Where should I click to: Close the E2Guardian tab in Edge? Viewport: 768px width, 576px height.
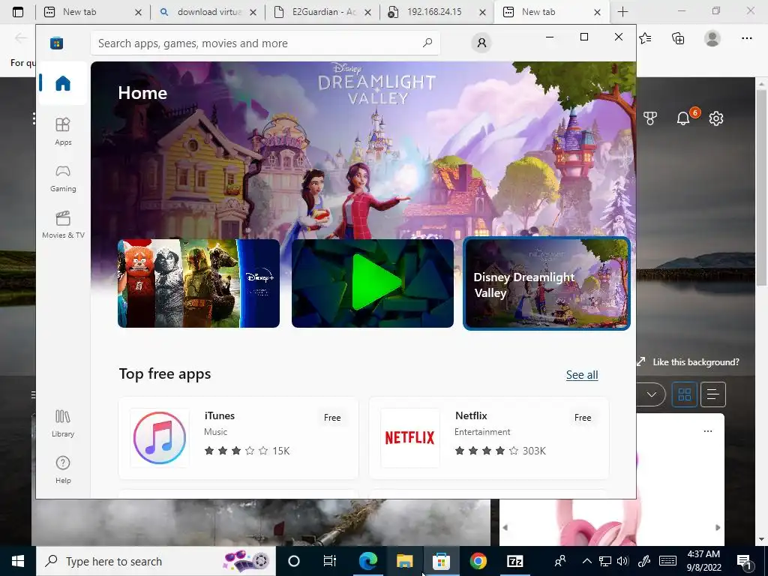click(367, 12)
